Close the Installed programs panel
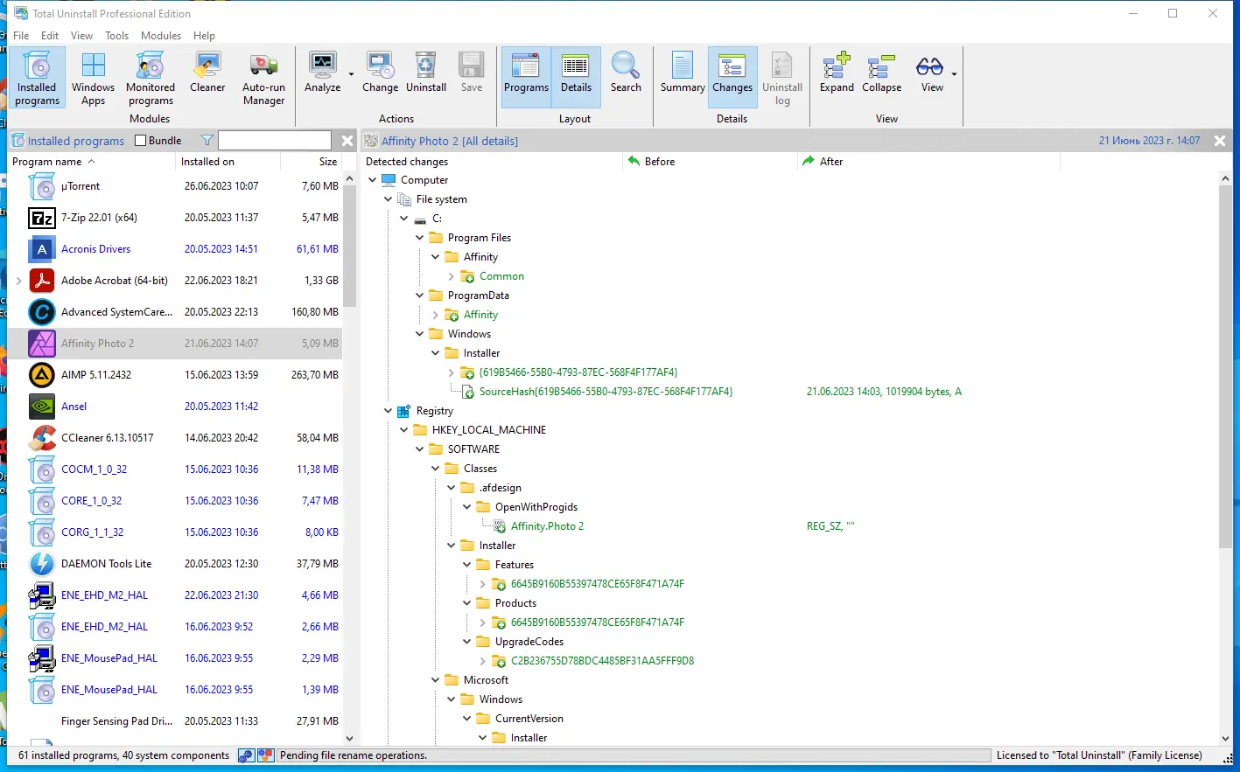This screenshot has width=1240, height=772. 347,141
